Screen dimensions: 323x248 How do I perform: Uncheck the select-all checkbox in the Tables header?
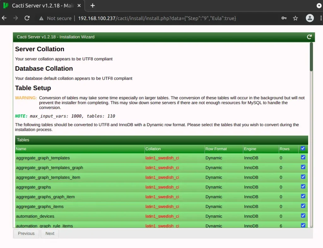pyautogui.click(x=303, y=148)
